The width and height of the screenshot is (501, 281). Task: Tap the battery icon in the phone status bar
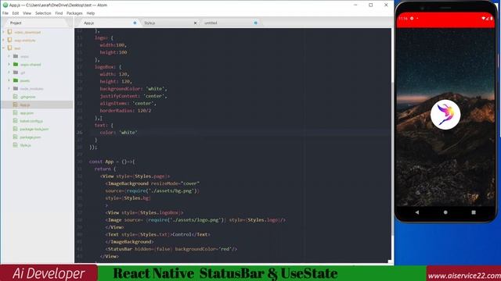click(492, 19)
